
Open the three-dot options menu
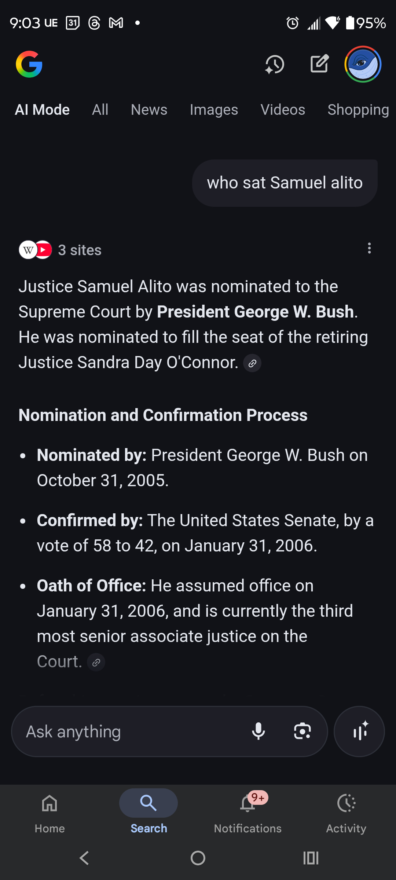[x=369, y=248]
